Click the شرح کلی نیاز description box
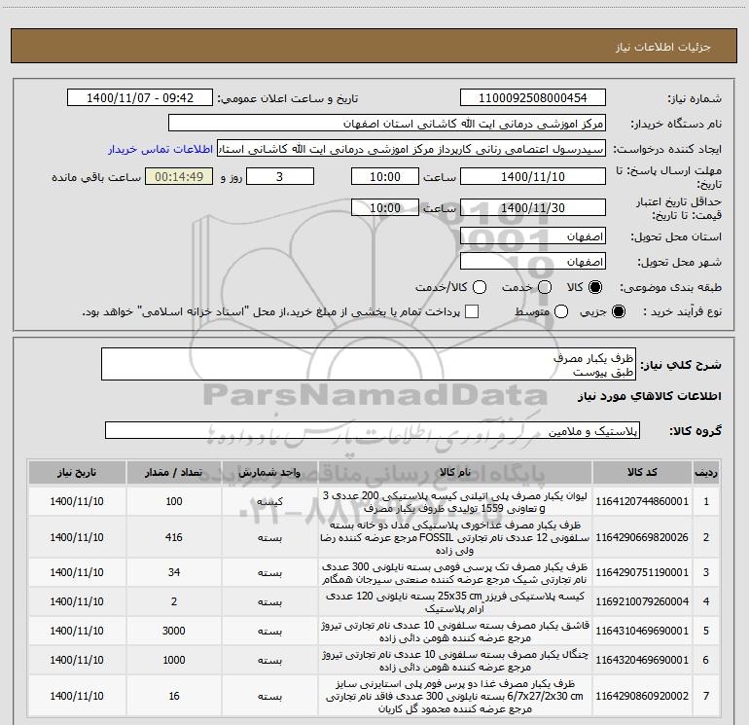Screen dimensions: 749x725 [x=369, y=365]
